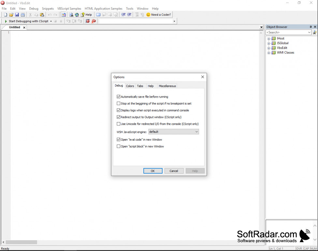This screenshot has height=251, width=318.
Task: Click the Open folder toolbar icon
Action: pyautogui.click(x=11, y=15)
